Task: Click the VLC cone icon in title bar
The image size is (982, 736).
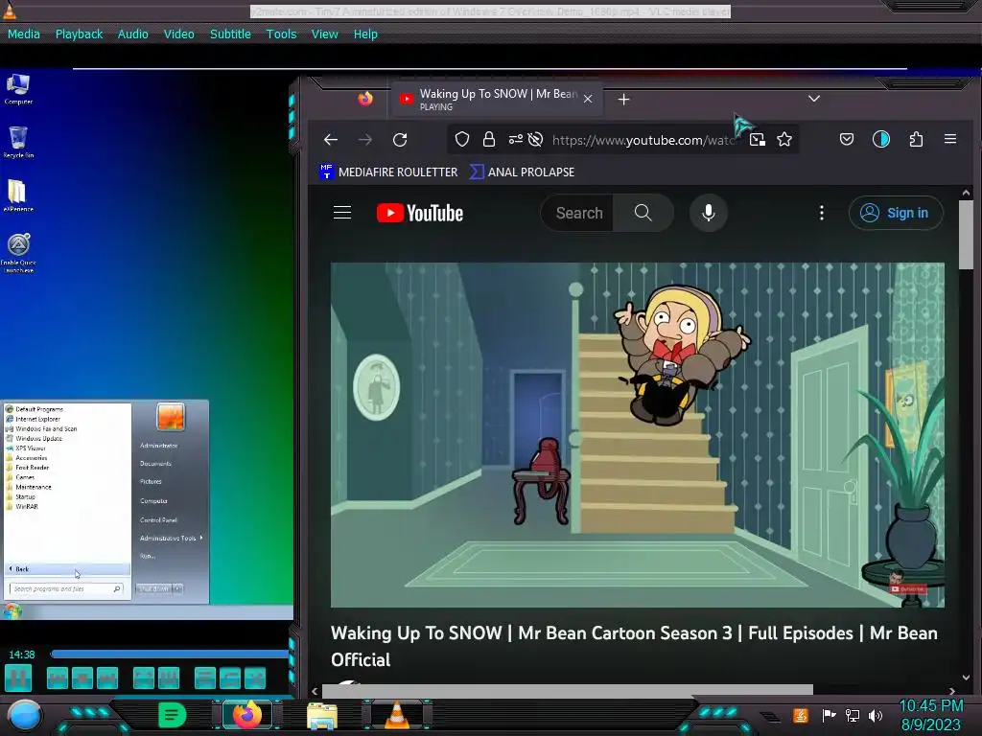Action: coord(10,11)
